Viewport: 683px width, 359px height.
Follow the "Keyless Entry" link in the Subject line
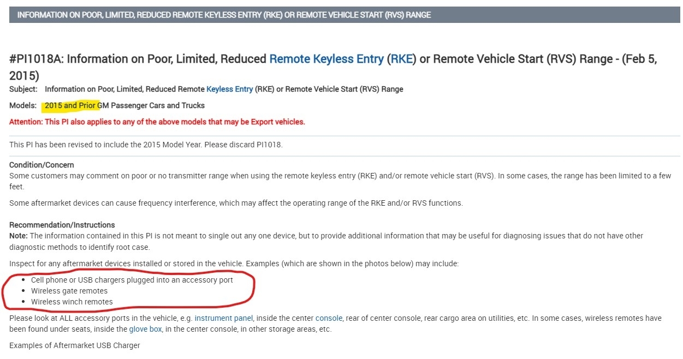point(229,89)
